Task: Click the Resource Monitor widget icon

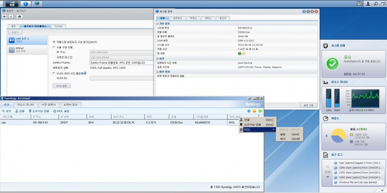Action: (325, 82)
